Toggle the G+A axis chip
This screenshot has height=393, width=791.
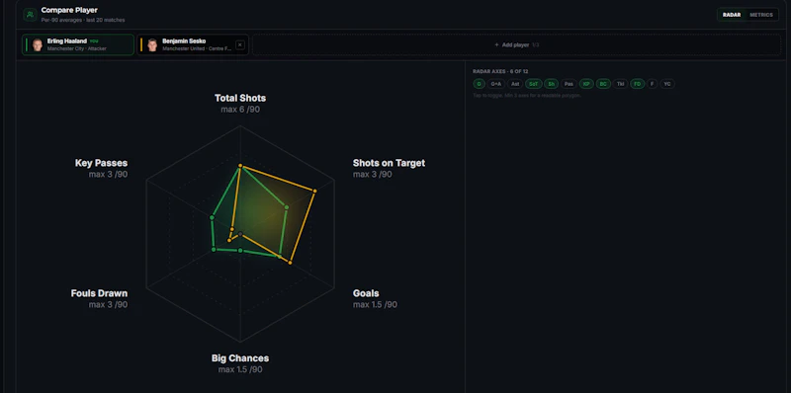click(x=496, y=84)
